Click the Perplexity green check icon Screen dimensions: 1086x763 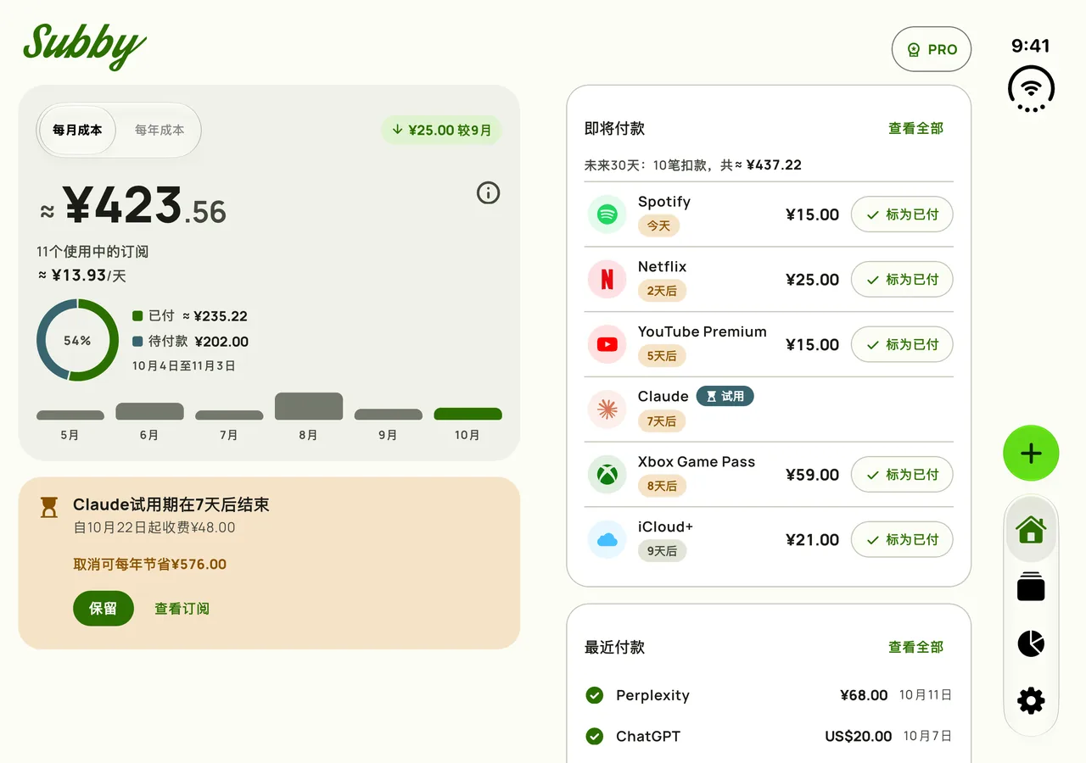click(x=594, y=695)
